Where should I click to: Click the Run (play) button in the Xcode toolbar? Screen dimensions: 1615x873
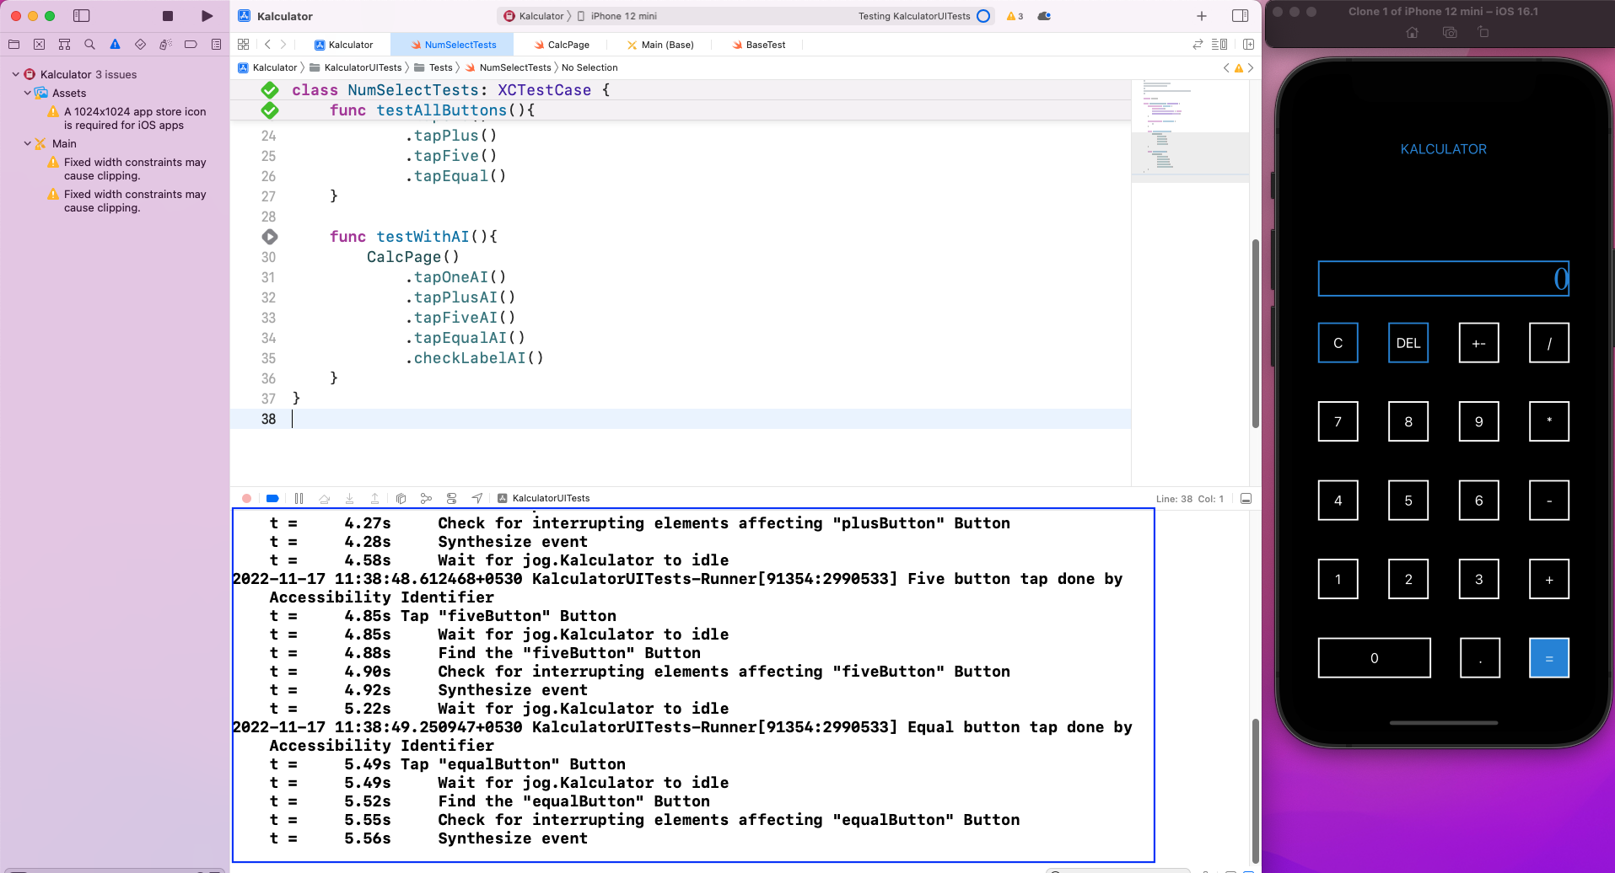207,16
